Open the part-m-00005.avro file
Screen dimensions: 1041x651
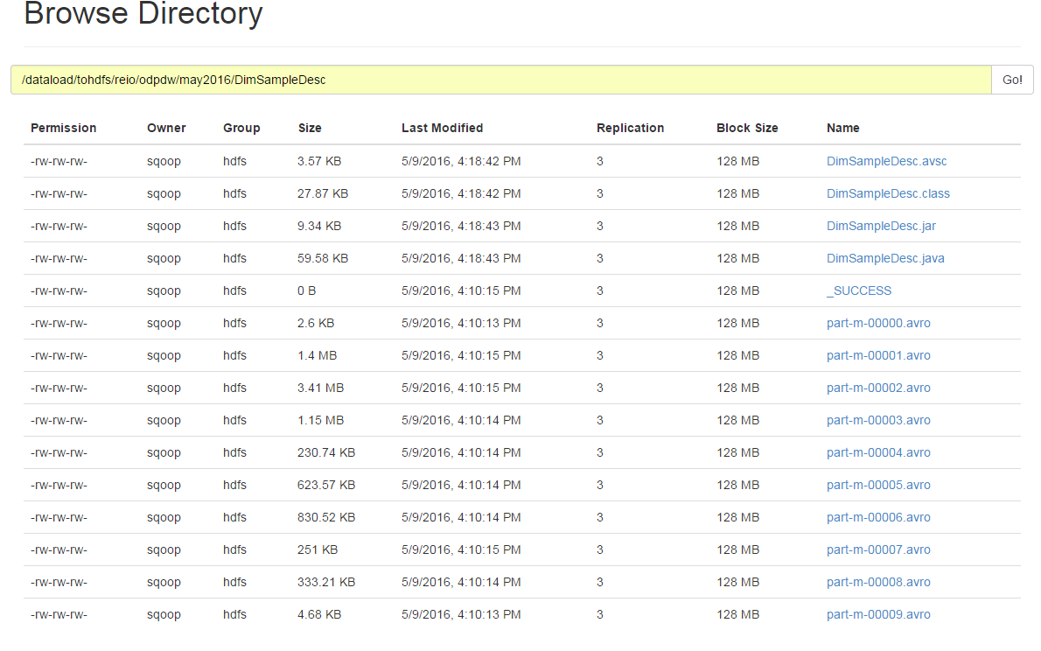point(878,485)
